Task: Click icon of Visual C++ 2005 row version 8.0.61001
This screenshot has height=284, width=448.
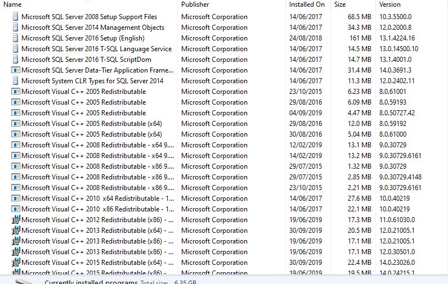Action: (x=16, y=91)
